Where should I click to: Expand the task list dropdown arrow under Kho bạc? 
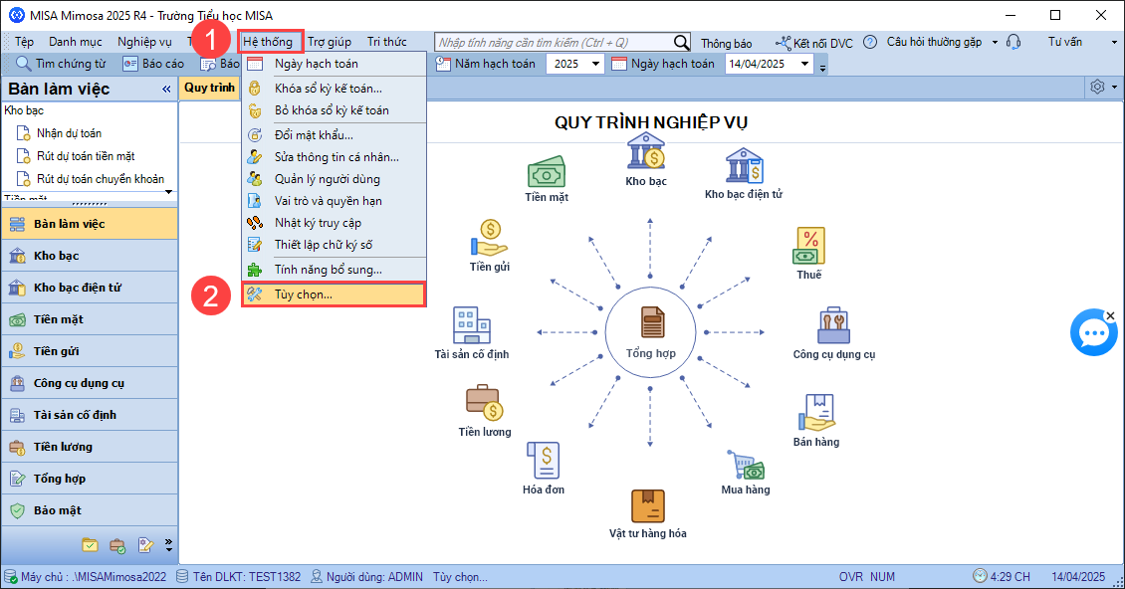pos(168,192)
